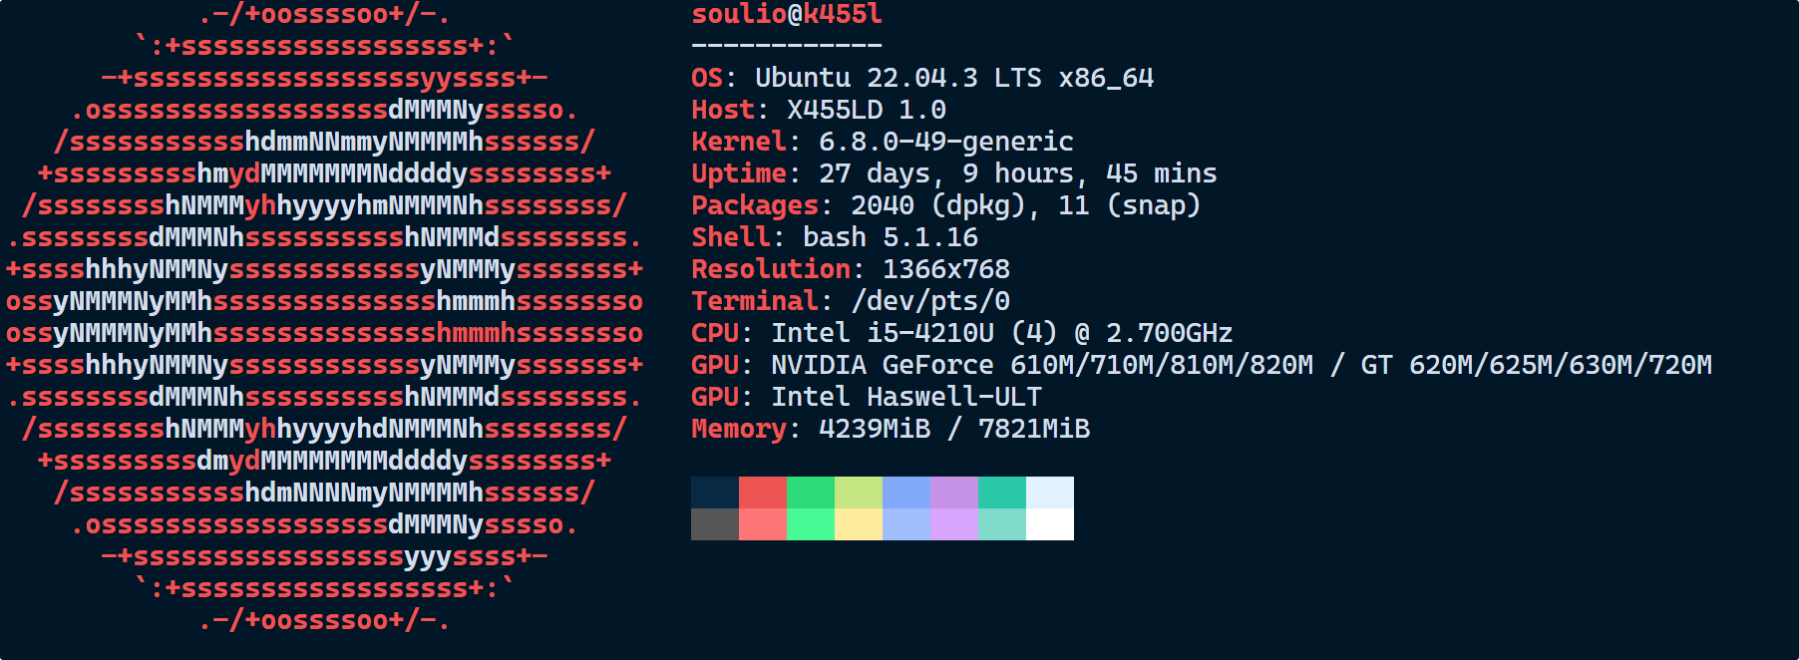Select the dark navy swatch in the top row
Screen dimensions: 1799x660
715,493
